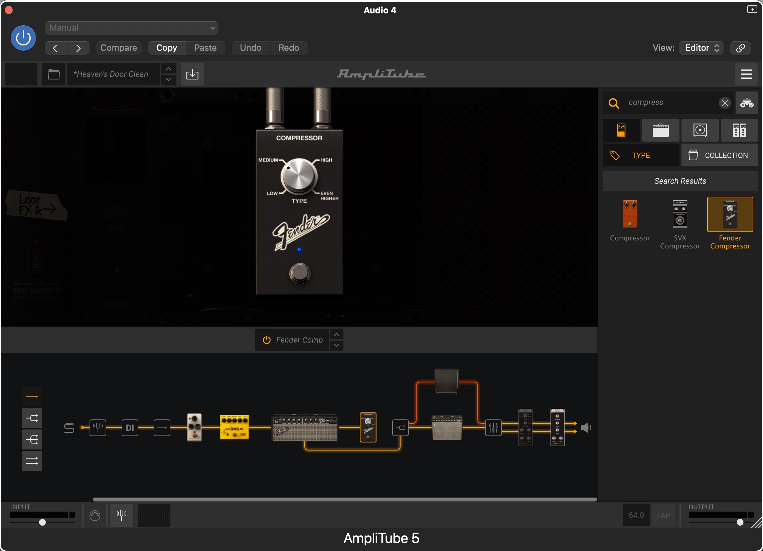The width and height of the screenshot is (763, 551).
Task: Select the yellow Chorus pedal
Action: pos(234,427)
